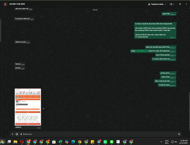
Task: Switch to WhatsApp desktop in the taskbar
Action: 105,142
